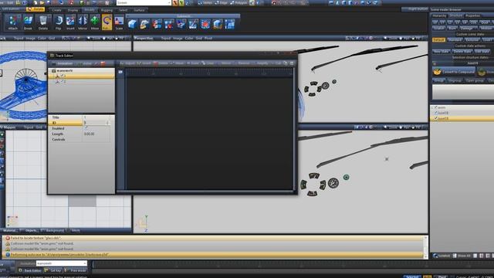494x278 pixels.
Task: Click the Tripod menu in Perspective viewport
Action: [x=165, y=38]
